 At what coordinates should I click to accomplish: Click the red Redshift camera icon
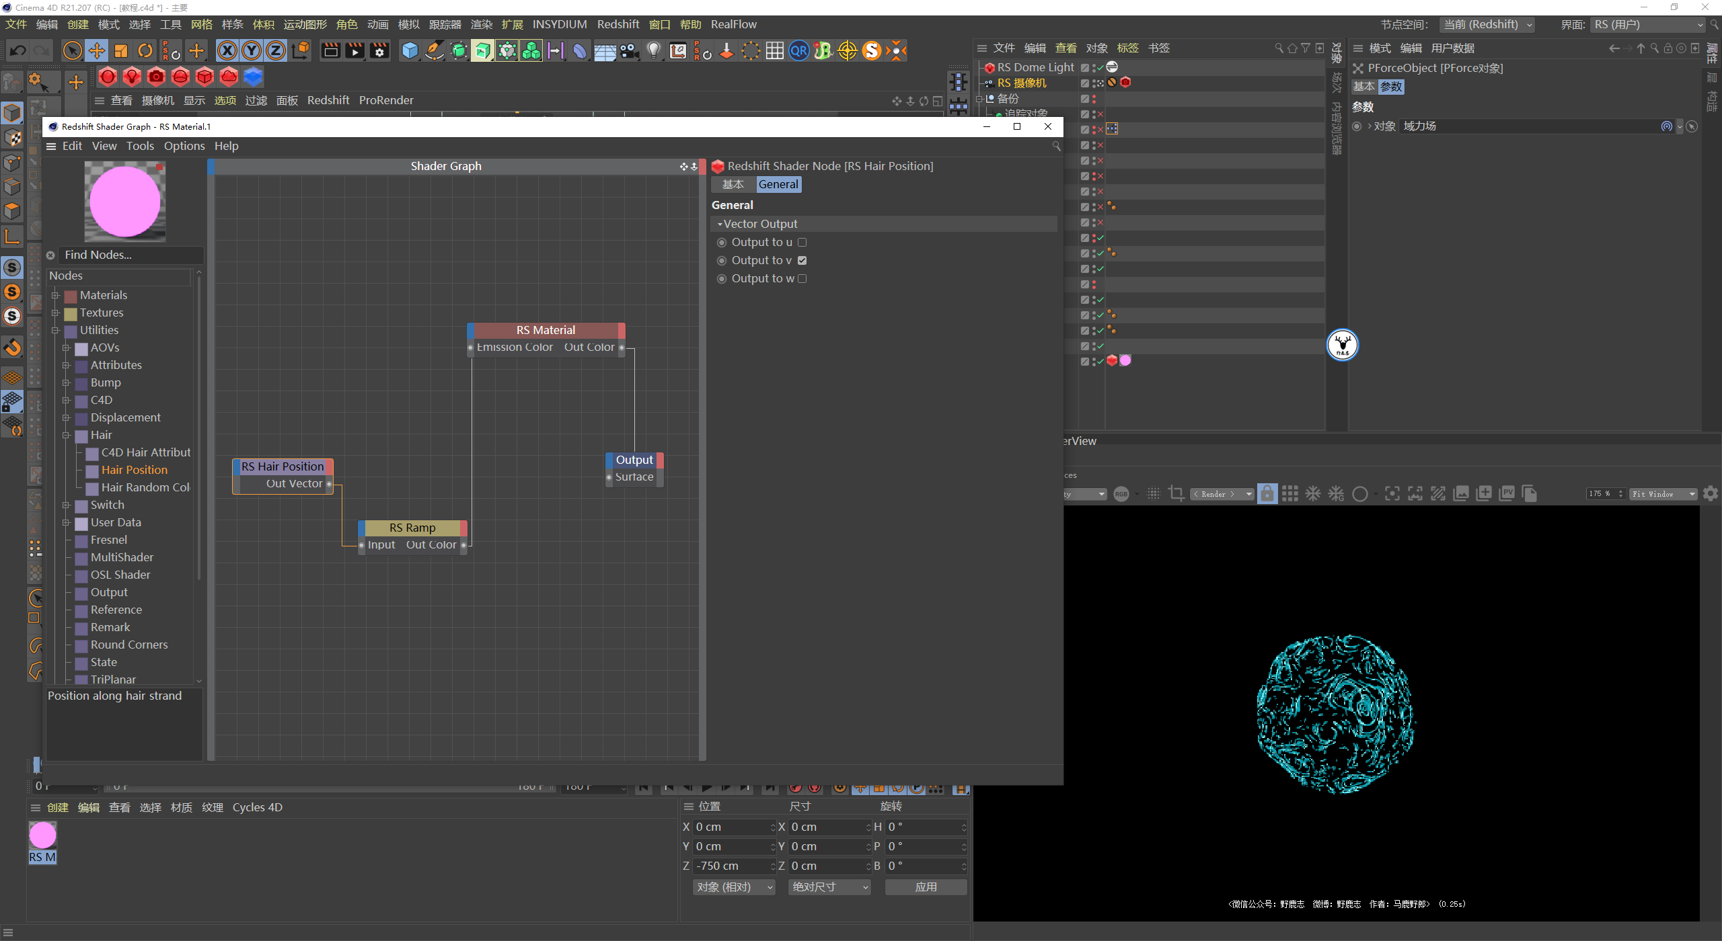156,77
